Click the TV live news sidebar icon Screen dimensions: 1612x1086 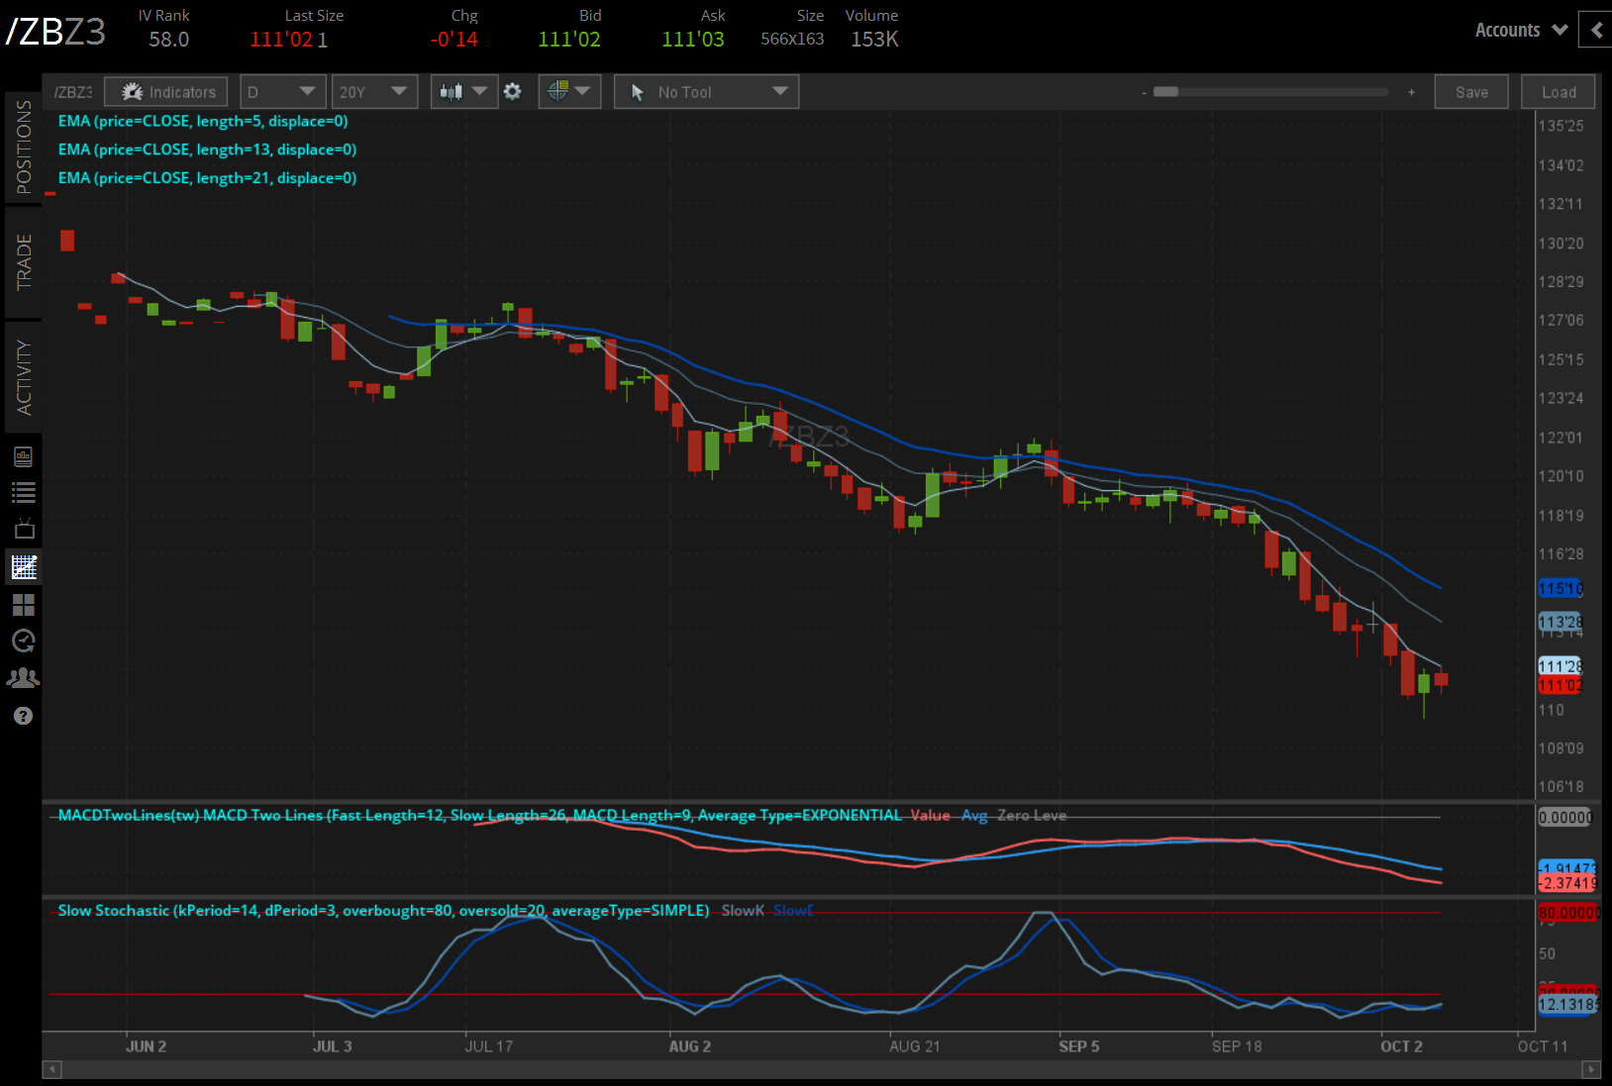coord(24,530)
